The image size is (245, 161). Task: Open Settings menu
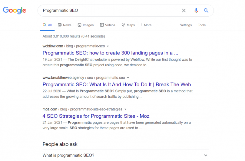pyautogui.click(x=186, y=25)
